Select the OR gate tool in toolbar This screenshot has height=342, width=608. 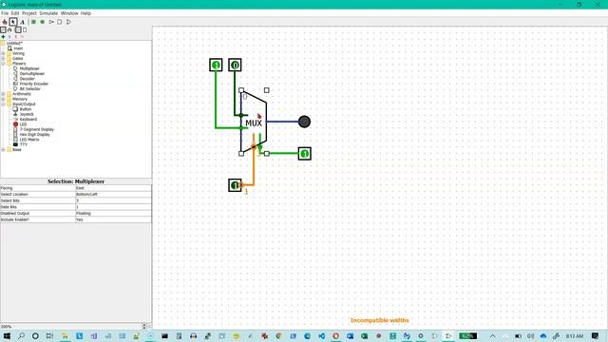(68, 22)
